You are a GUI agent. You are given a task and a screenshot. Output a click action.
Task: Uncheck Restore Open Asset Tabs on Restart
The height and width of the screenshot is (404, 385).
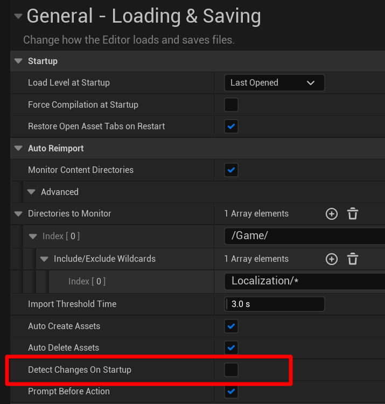pyautogui.click(x=231, y=126)
